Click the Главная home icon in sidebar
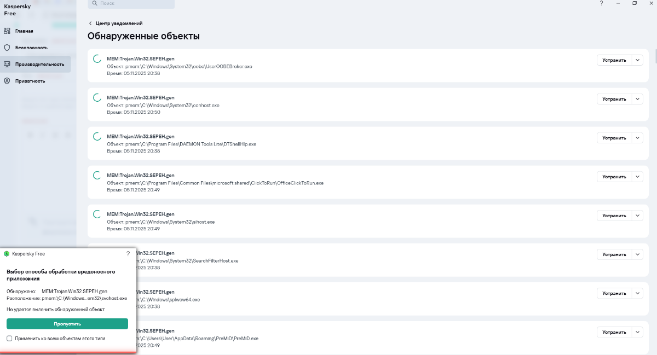657x355 pixels. pos(7,31)
